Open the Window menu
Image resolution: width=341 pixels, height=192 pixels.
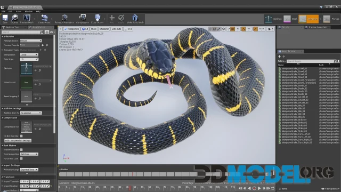[28, 11]
